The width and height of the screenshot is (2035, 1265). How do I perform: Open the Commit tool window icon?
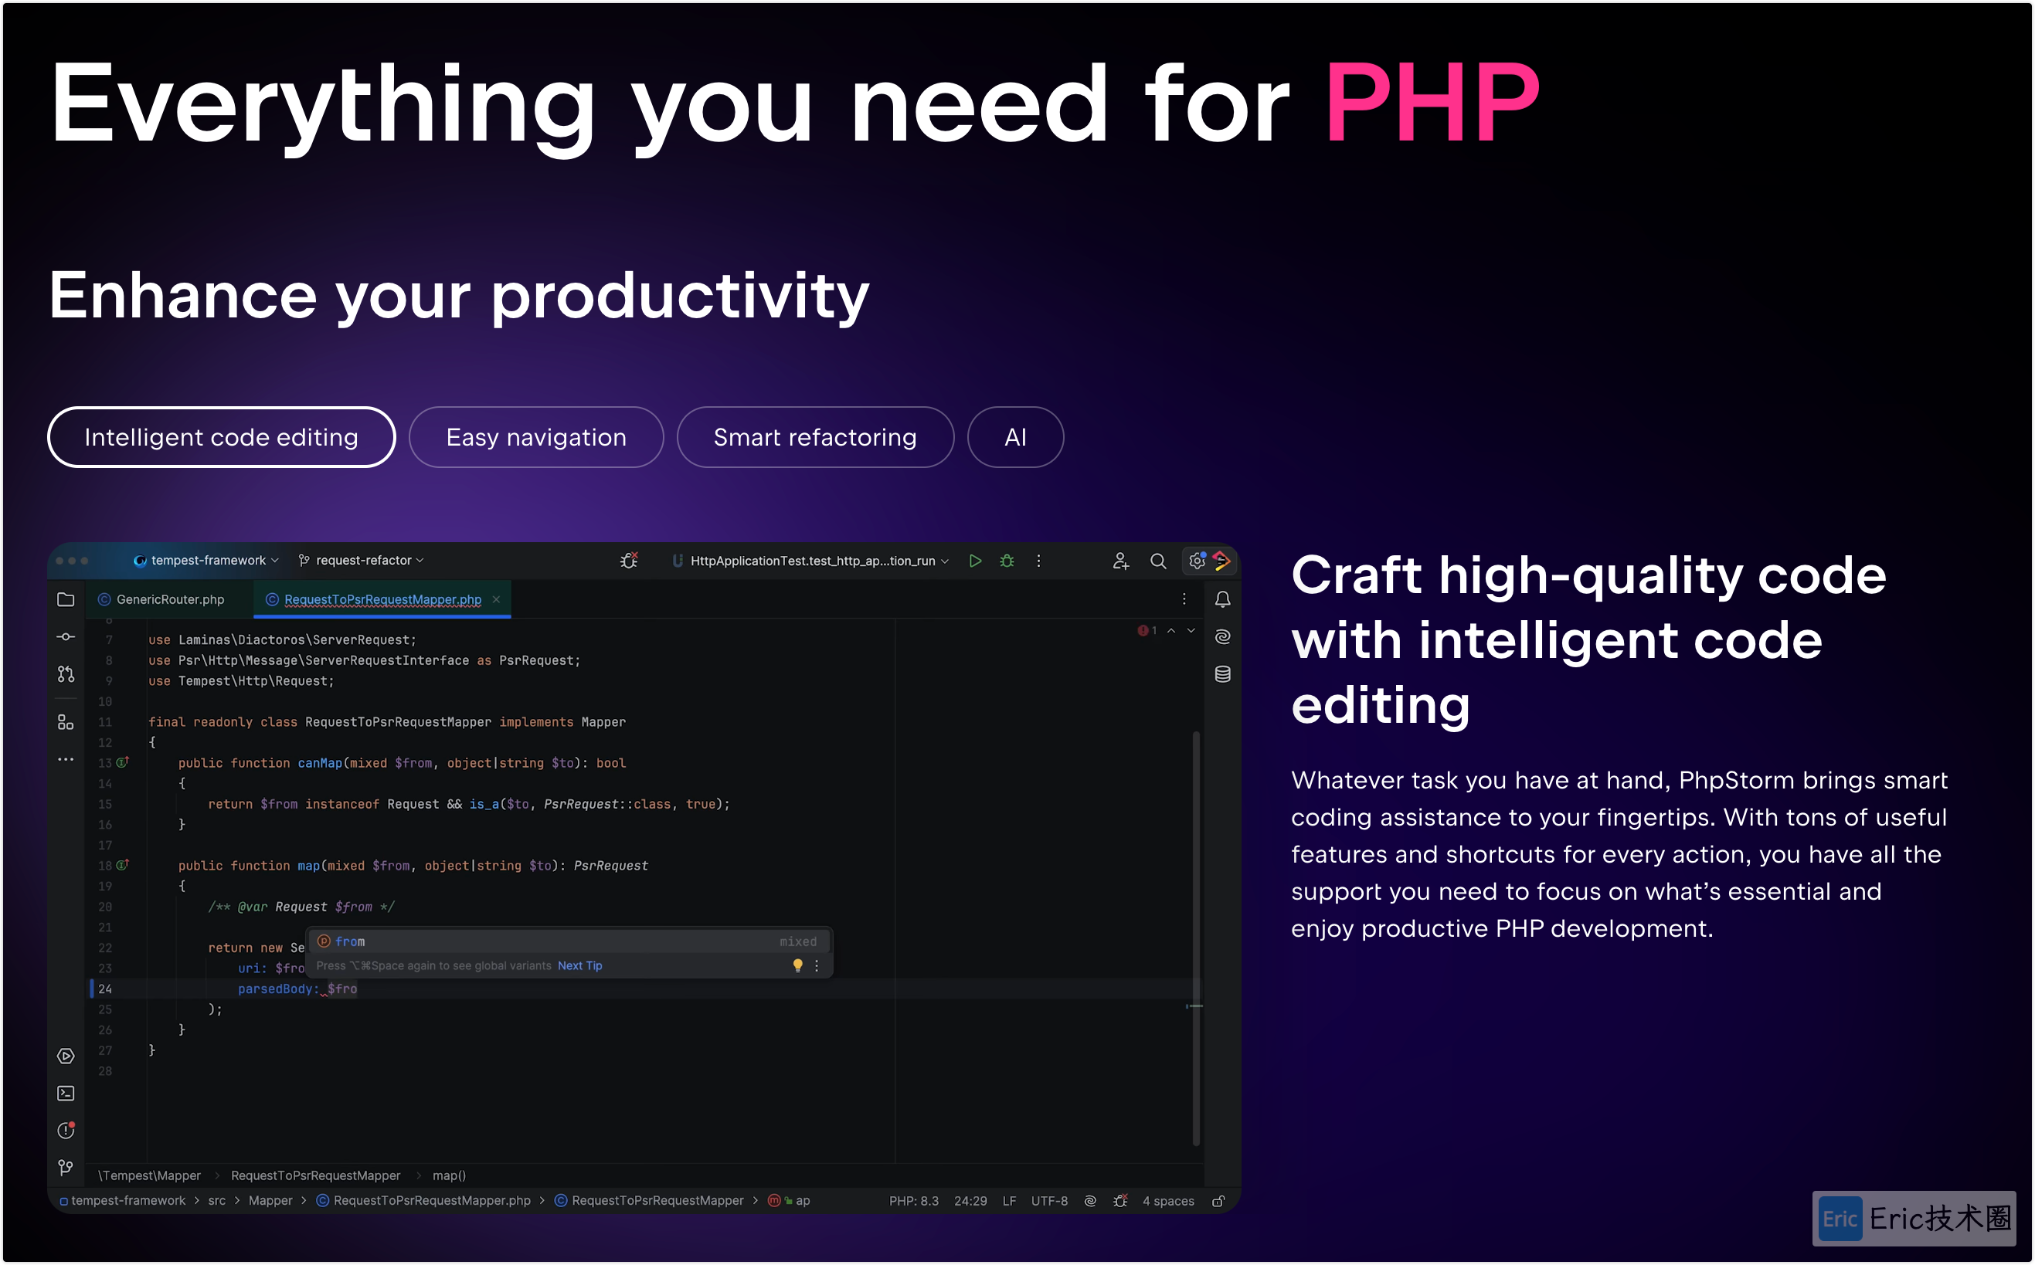click(65, 636)
